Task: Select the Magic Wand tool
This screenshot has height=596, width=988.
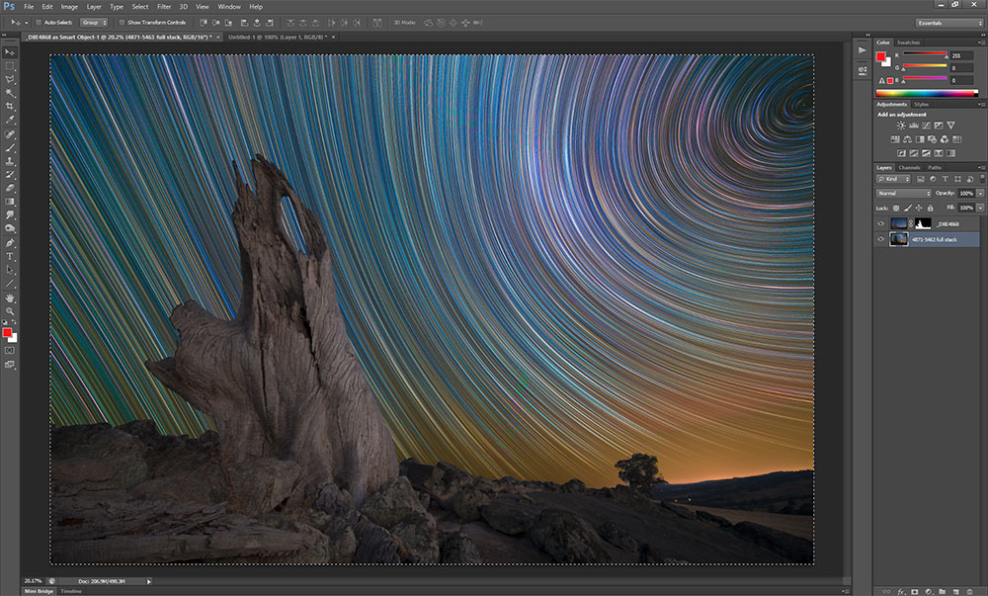Action: coord(10,93)
